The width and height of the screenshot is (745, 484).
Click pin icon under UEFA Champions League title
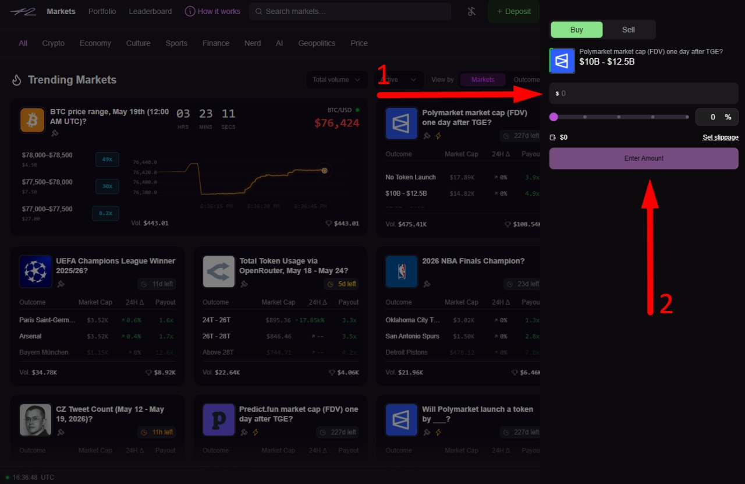(61, 284)
